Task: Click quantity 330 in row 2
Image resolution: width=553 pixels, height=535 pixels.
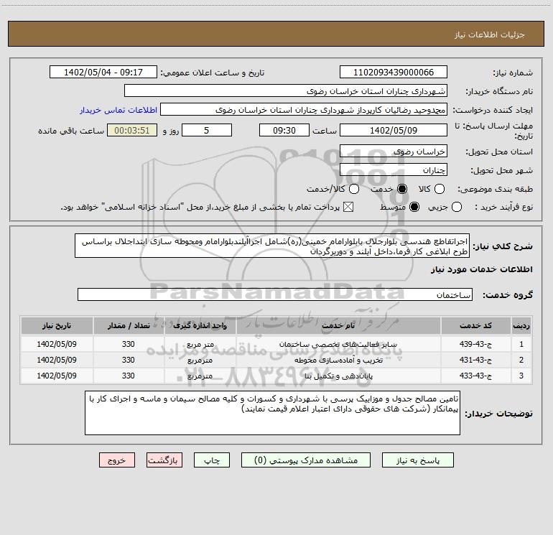Action: click(129, 360)
